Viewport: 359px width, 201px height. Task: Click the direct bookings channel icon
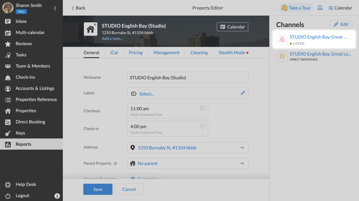(x=282, y=56)
